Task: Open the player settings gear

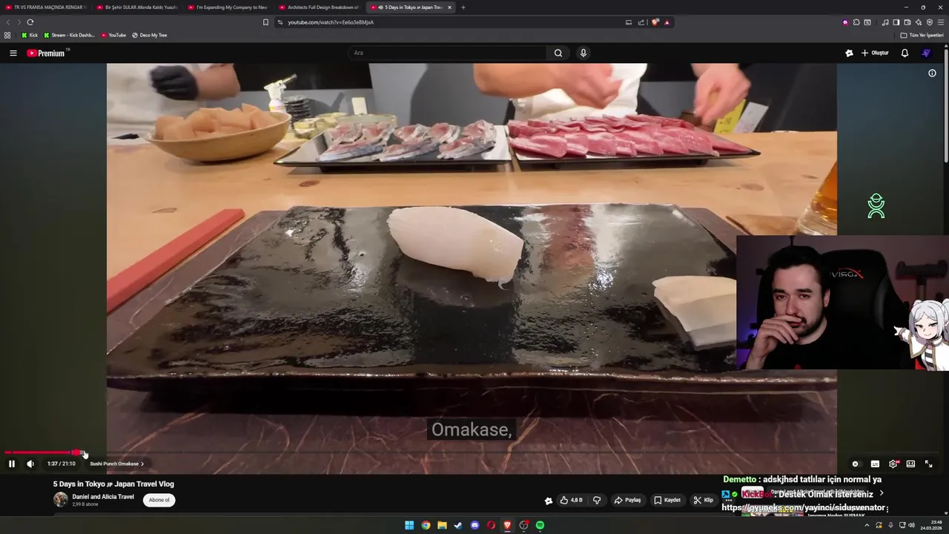Action: (893, 464)
